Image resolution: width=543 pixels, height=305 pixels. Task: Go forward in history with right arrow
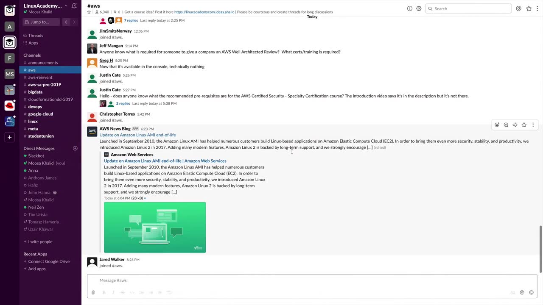click(x=74, y=22)
